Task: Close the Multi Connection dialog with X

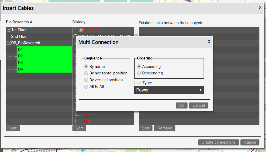Action: coord(209,42)
